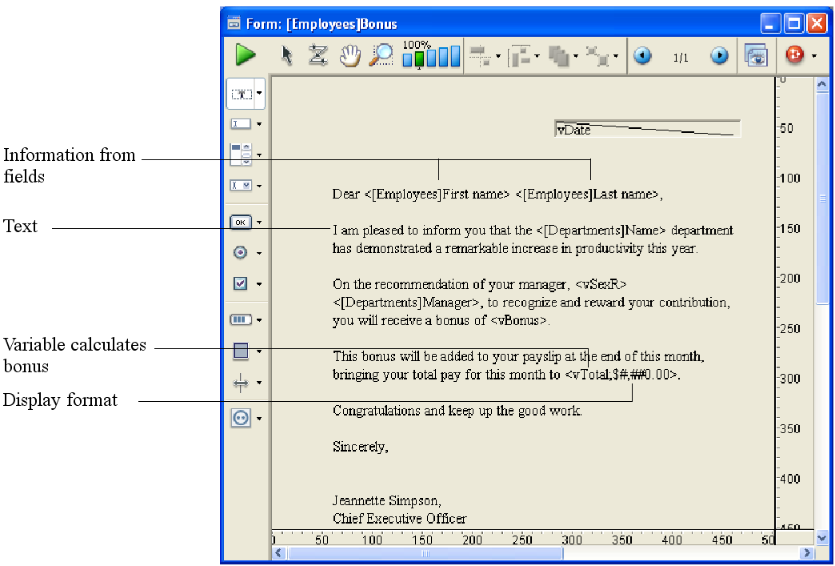Image resolution: width=835 pixels, height=566 pixels.
Task: Select the input field object tool
Action: coord(240,123)
